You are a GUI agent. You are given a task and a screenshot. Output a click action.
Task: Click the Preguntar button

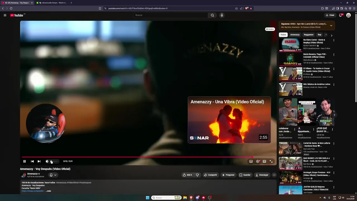click(x=228, y=175)
